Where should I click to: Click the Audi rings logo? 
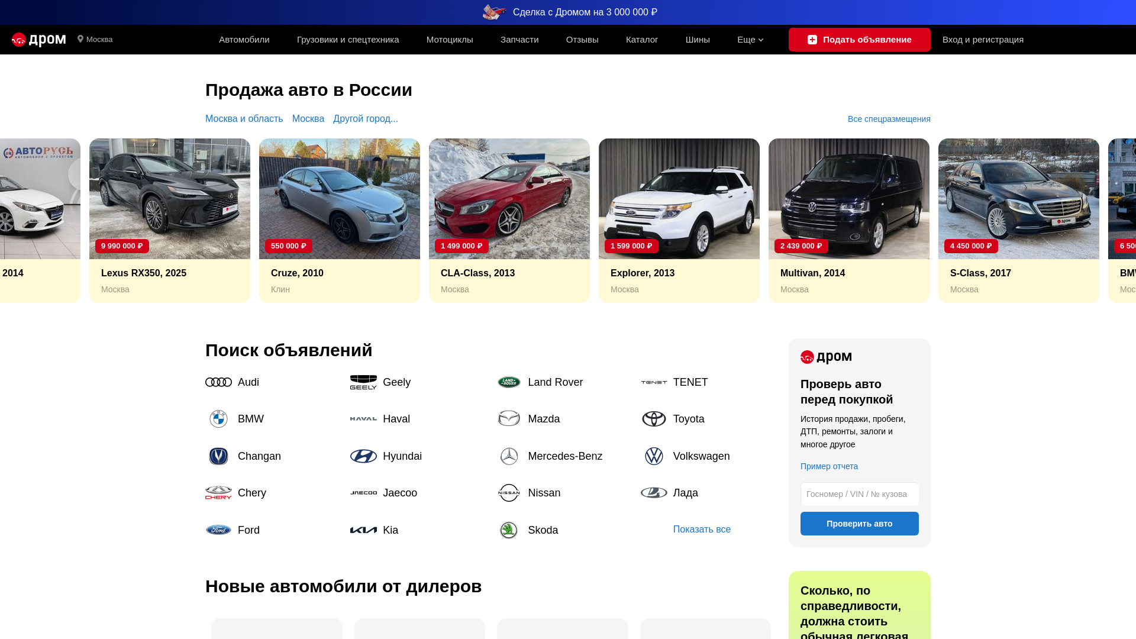pyautogui.click(x=218, y=382)
